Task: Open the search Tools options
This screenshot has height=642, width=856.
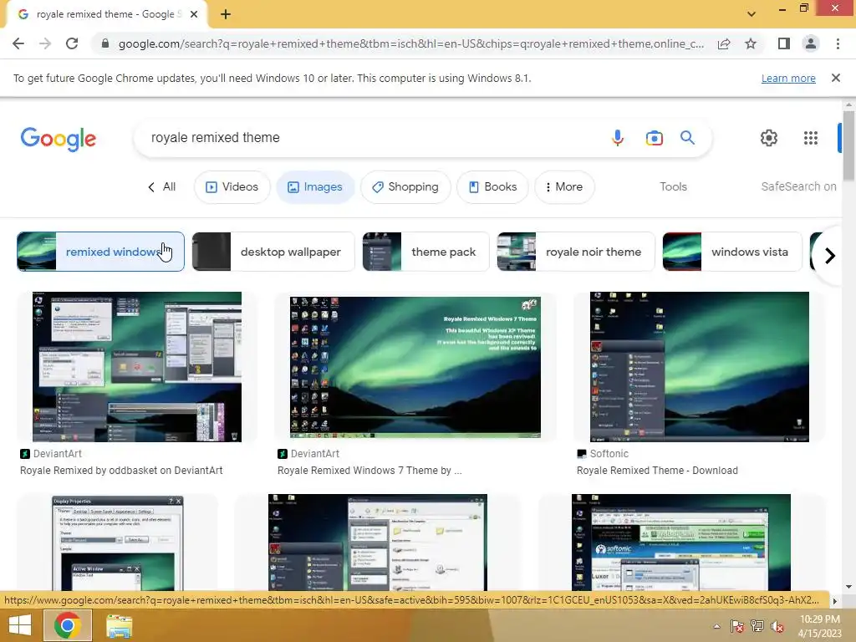Action: [673, 186]
